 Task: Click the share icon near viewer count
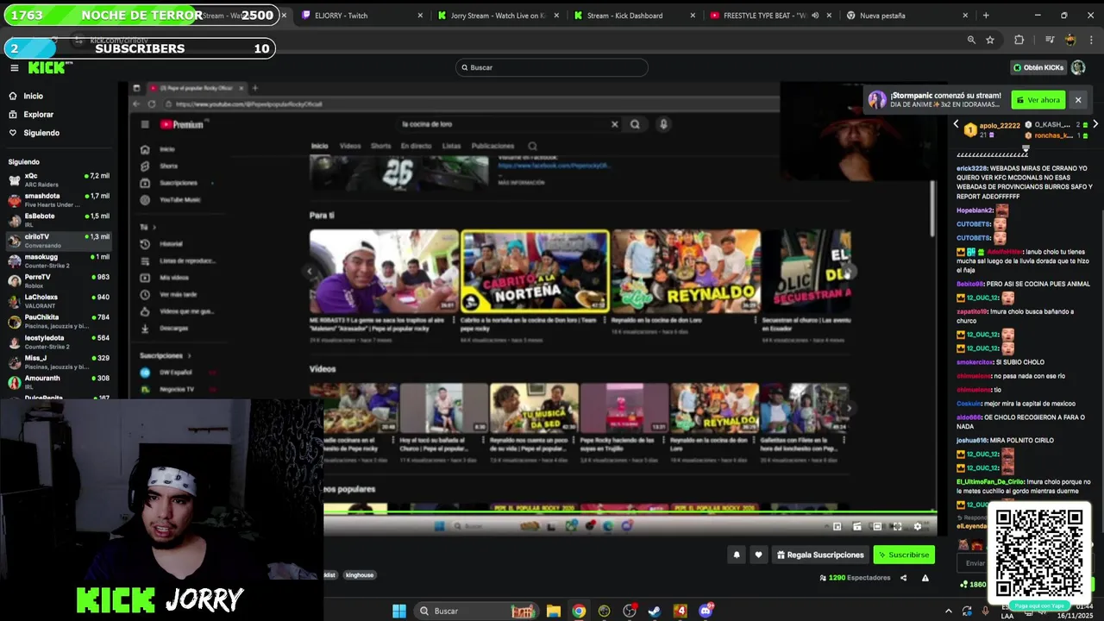[x=903, y=578]
